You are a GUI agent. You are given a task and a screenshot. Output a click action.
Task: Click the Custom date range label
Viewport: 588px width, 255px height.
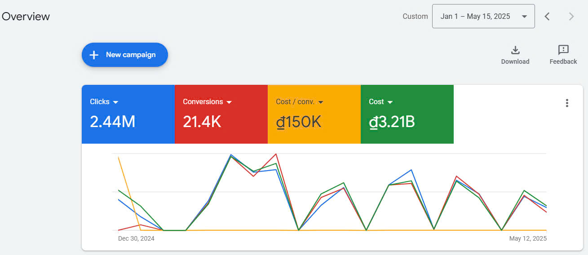pos(415,17)
